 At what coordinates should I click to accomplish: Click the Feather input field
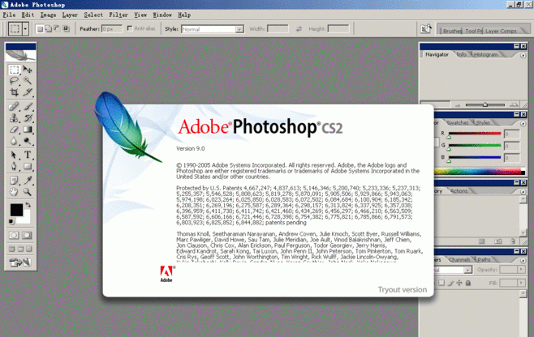[x=112, y=29]
